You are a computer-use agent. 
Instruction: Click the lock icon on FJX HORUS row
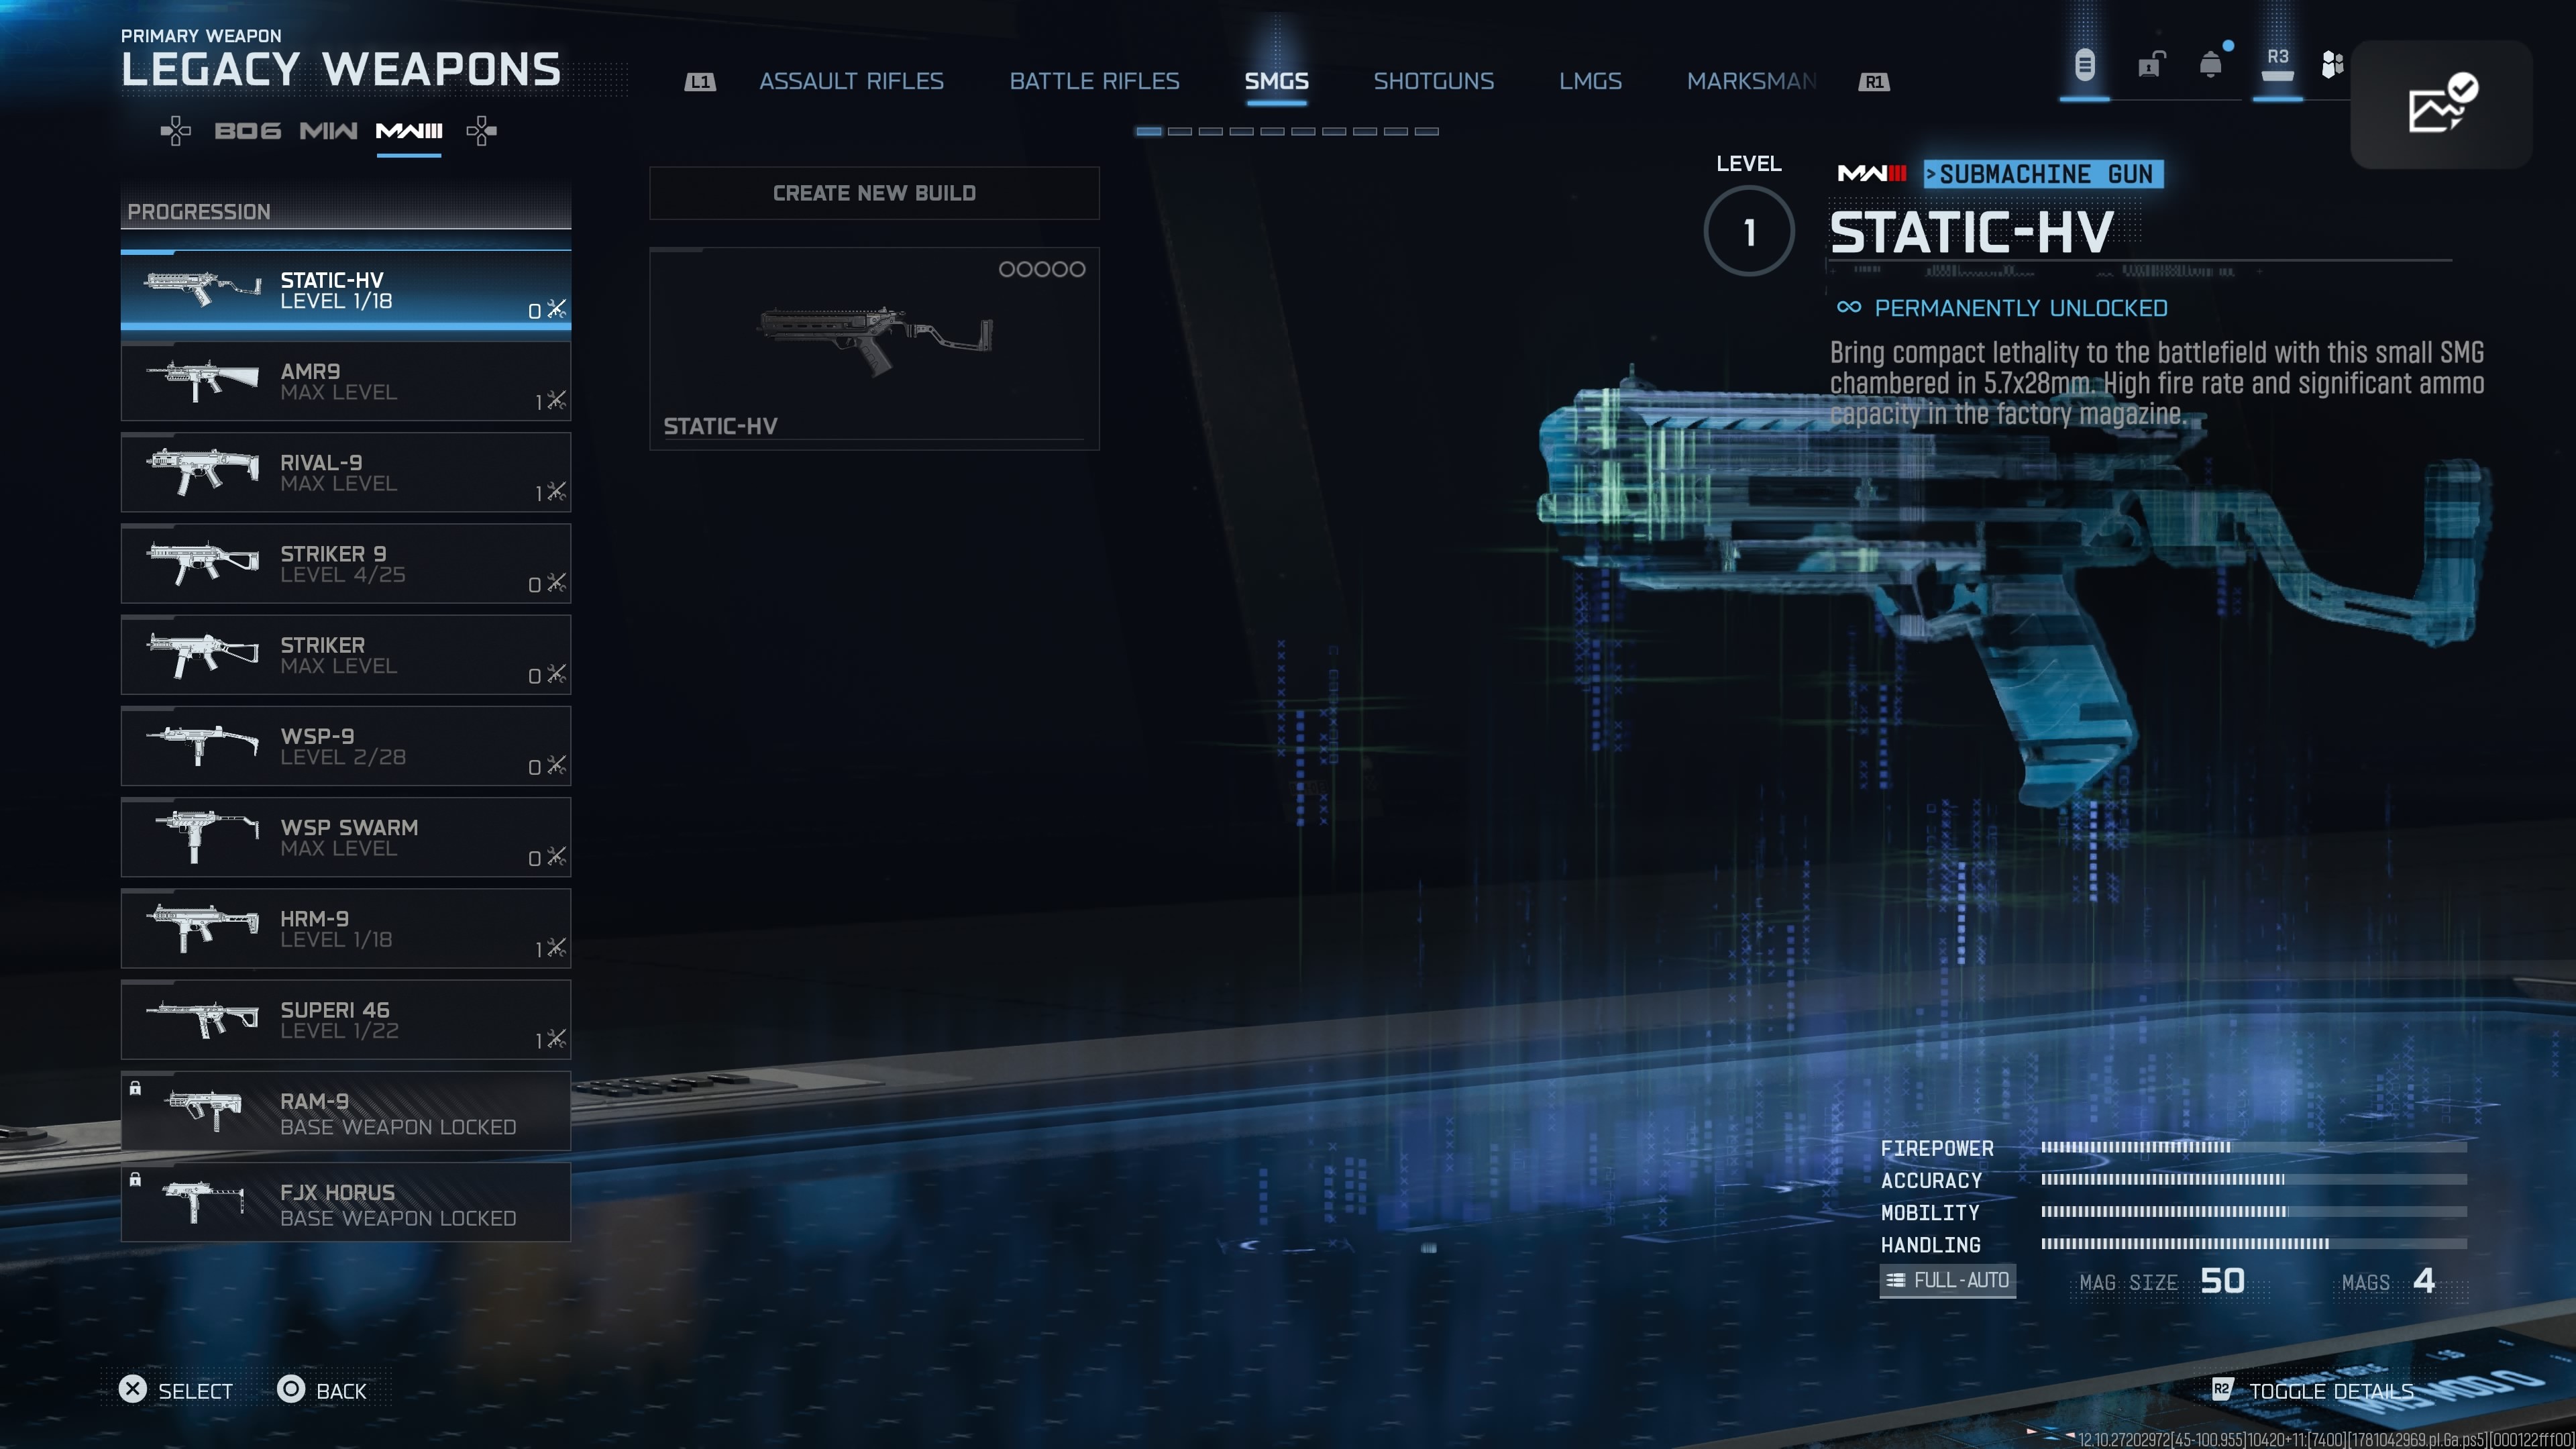pos(135,1179)
